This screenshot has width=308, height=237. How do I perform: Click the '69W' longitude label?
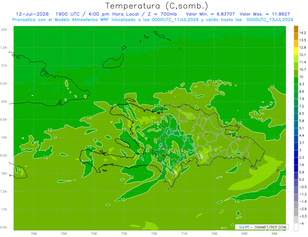pos(244,234)
